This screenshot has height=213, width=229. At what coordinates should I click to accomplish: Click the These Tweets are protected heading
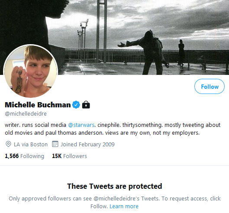tap(114, 186)
